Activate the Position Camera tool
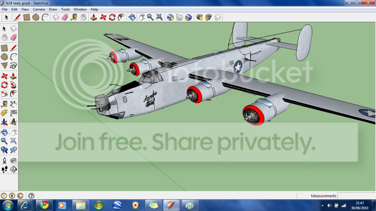Screen dimensions: 376x211 [x=4, y=160]
